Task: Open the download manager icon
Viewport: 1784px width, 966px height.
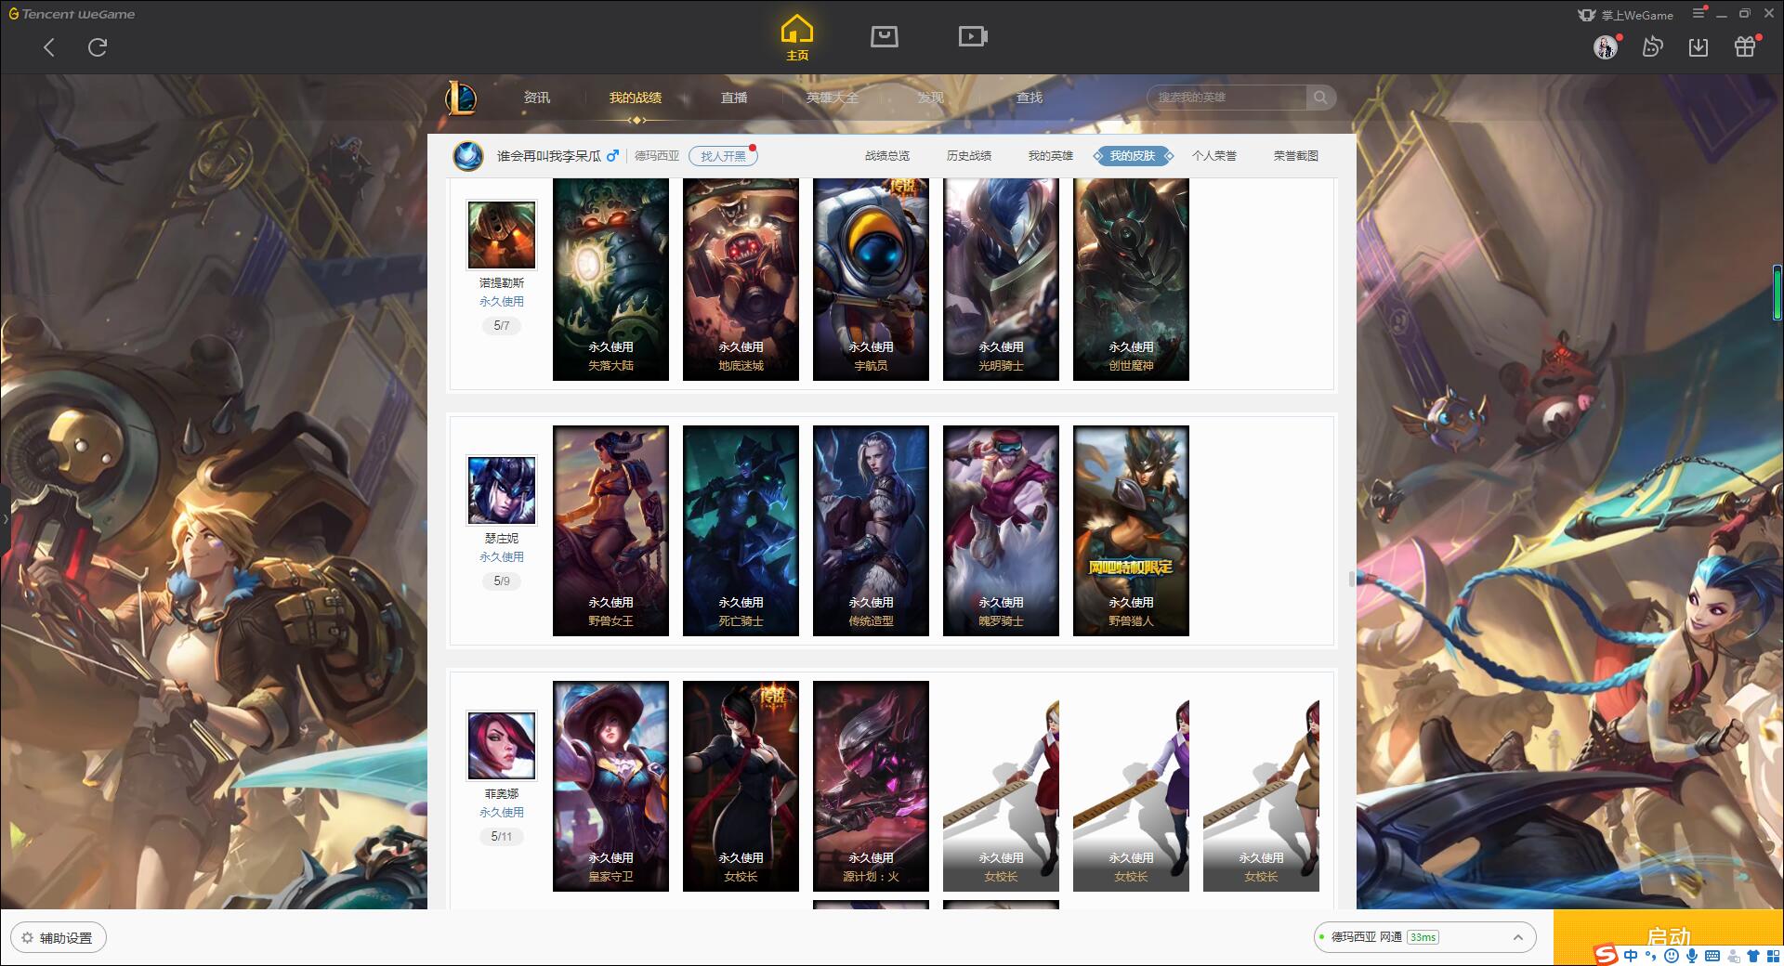Action: click(1699, 47)
